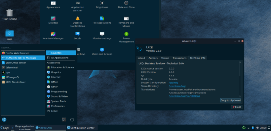Click the removable media tray icon
Screen dimensions: 271x131
tap(253, 128)
